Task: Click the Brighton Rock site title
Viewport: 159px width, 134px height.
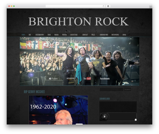Action: click(79, 22)
